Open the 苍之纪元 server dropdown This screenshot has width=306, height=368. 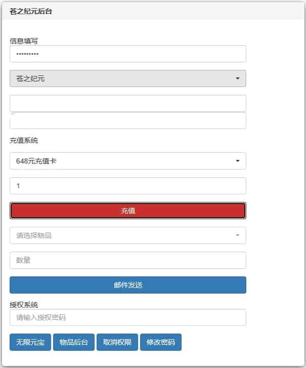coord(127,78)
